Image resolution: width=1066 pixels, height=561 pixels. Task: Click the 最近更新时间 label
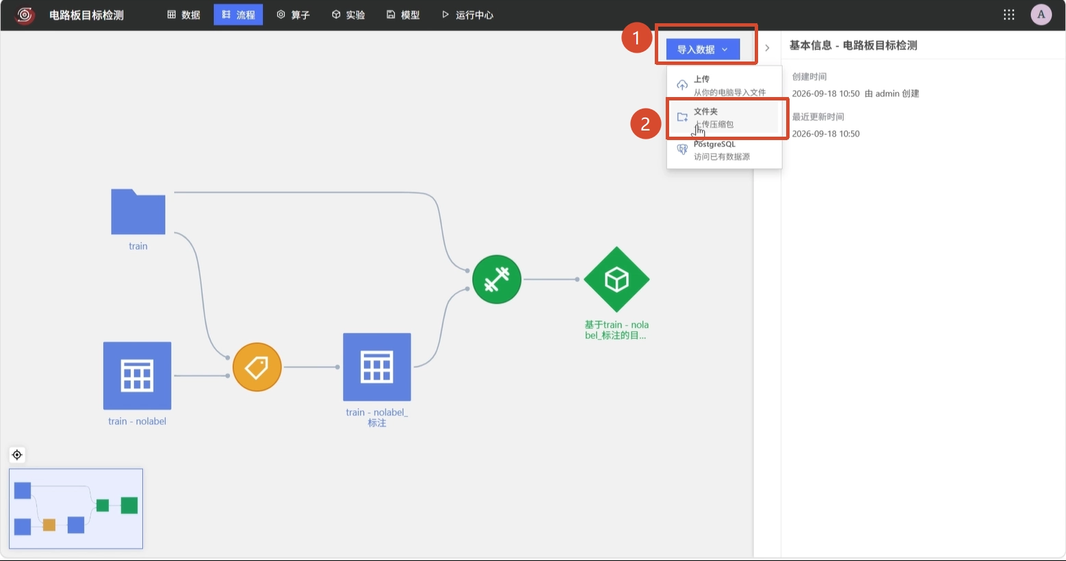click(x=818, y=117)
